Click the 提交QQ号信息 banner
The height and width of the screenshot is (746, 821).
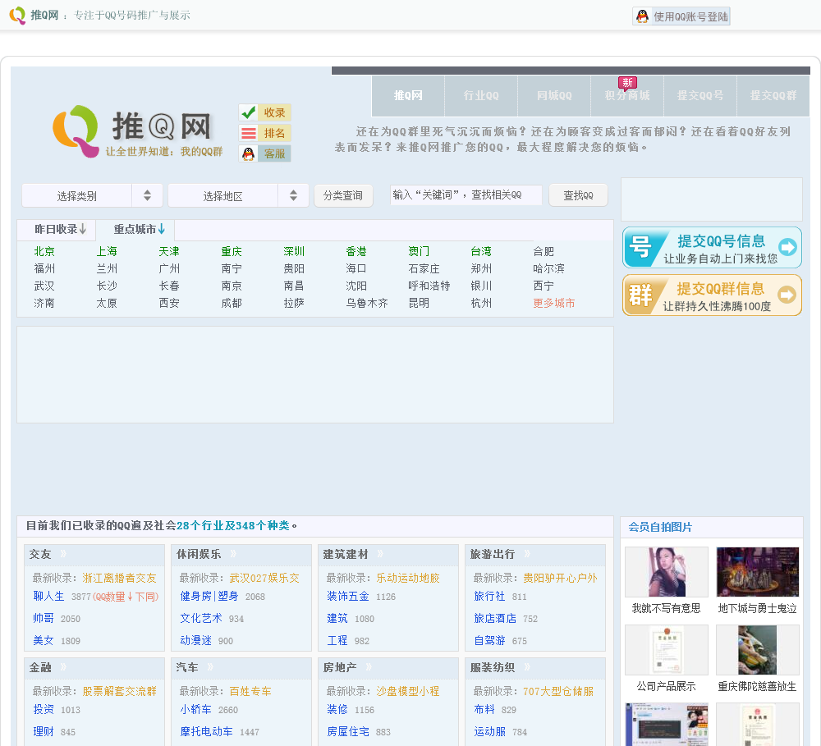coord(712,248)
